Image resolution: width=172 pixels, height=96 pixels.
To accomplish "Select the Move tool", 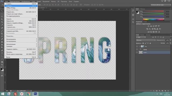I will click(x=2, y=11).
